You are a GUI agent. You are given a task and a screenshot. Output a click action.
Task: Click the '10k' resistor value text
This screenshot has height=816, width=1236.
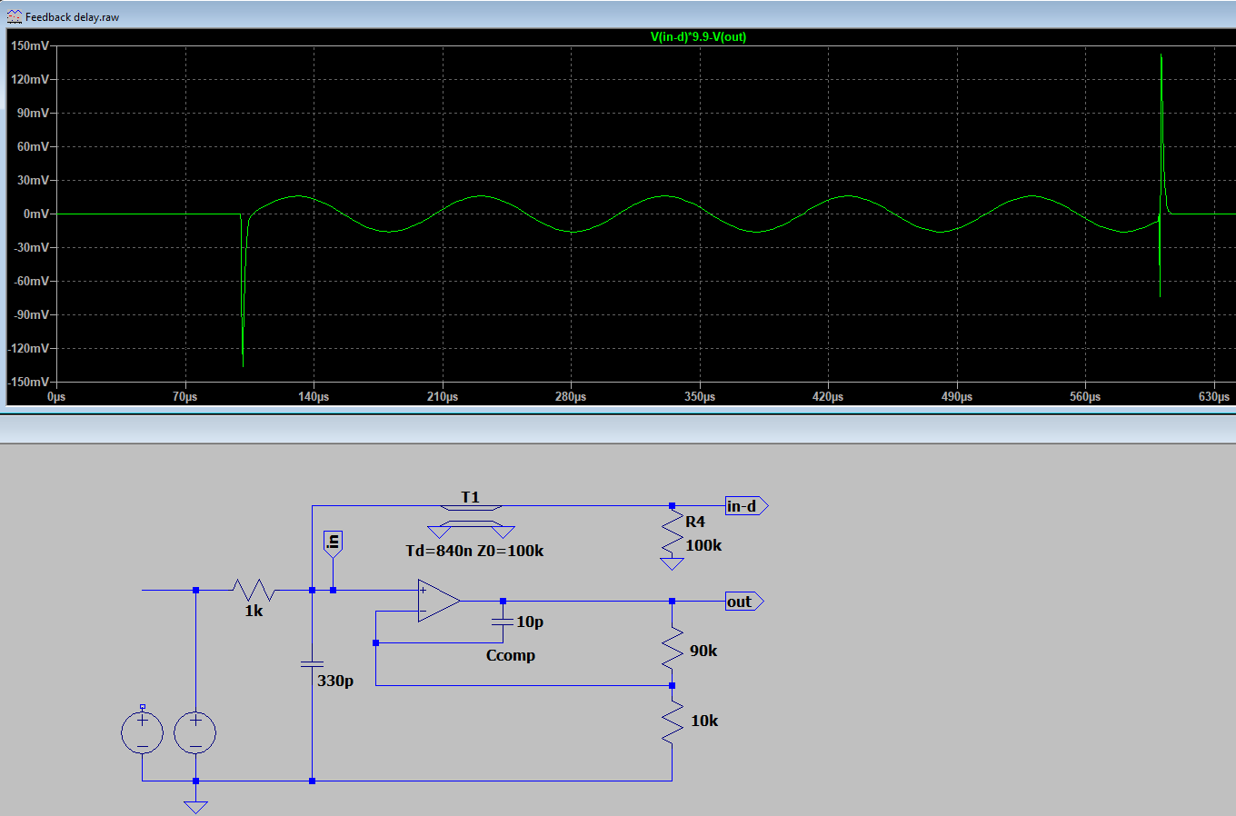(x=704, y=721)
